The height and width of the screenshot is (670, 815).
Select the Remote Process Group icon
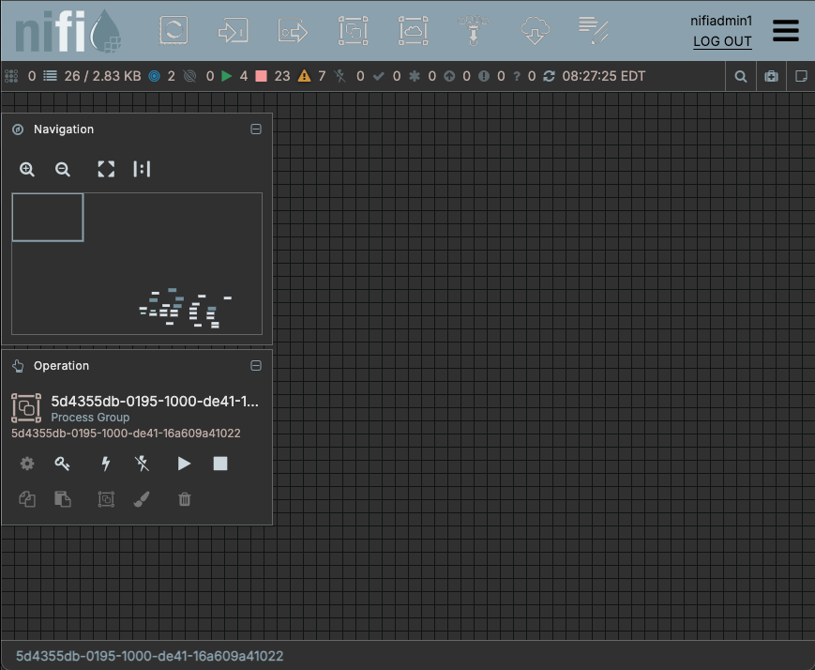(413, 30)
